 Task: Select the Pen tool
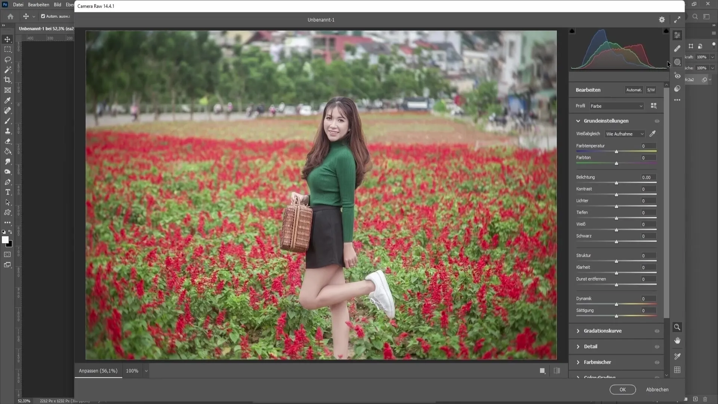click(x=7, y=182)
